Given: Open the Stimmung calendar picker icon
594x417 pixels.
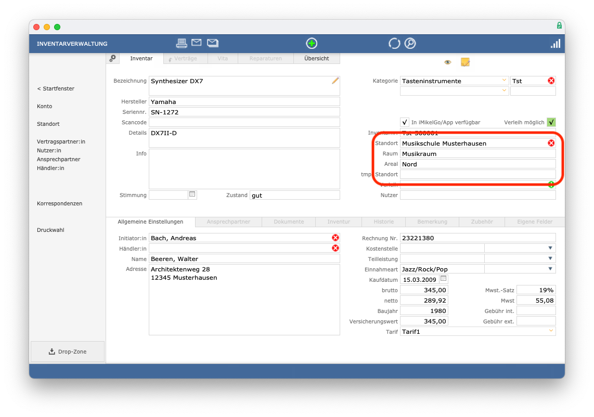Looking at the screenshot, I should (x=192, y=194).
